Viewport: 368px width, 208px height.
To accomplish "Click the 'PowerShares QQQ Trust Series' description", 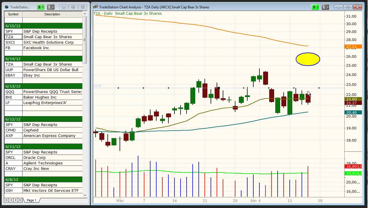I will tap(53, 92).
